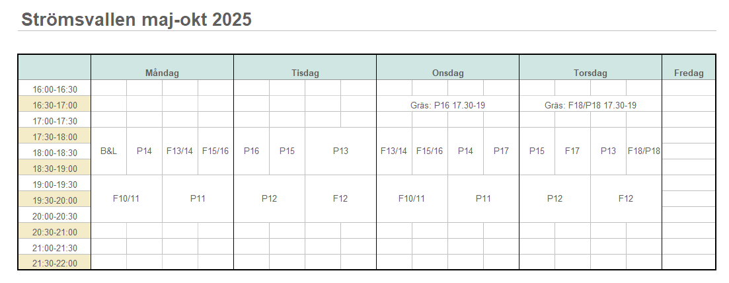The width and height of the screenshot is (729, 283).
Task: Click the P12 block on Thursday
Action: point(555,198)
